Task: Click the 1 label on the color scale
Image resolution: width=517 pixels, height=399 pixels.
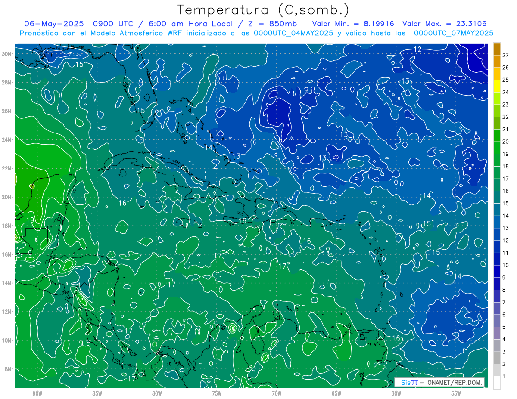Action: click(504, 377)
